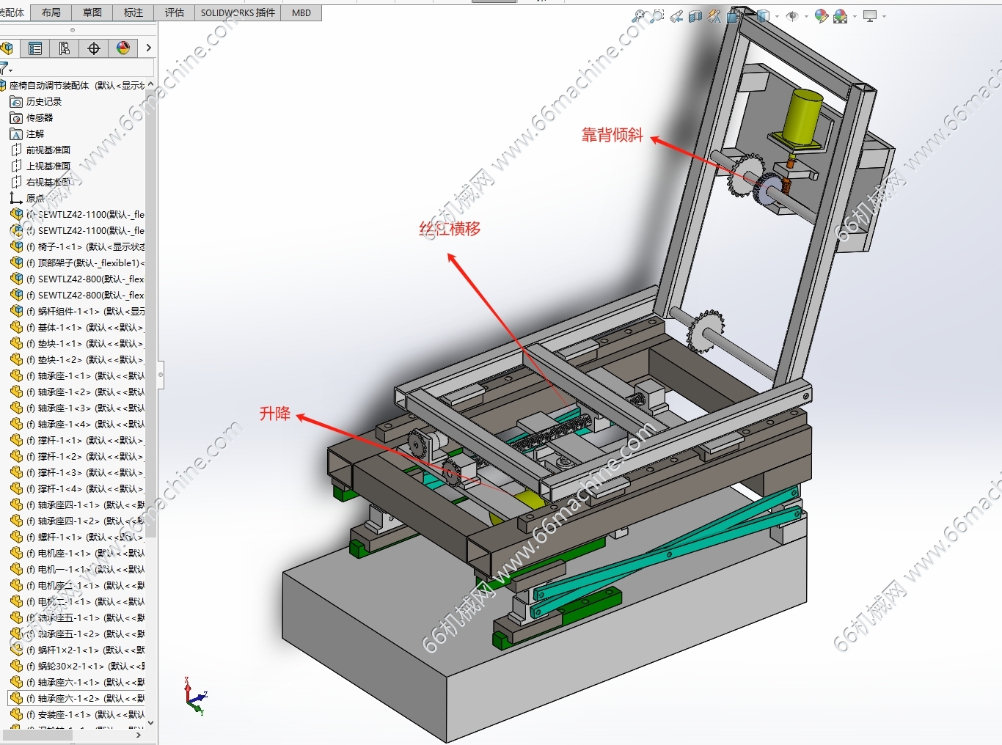Select the 草图 ribbon tab
The height and width of the screenshot is (745, 1002).
point(92,12)
